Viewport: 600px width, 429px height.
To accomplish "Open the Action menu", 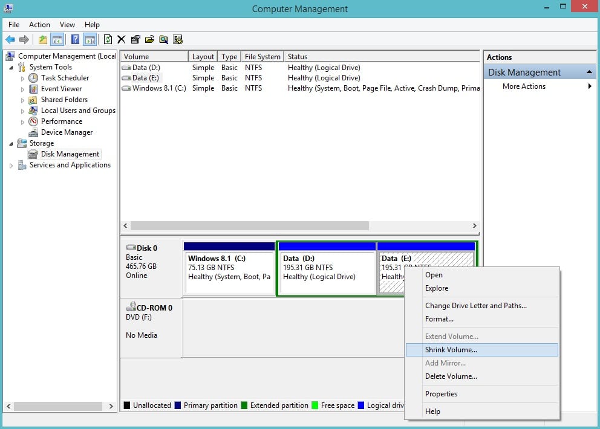I will [39, 24].
